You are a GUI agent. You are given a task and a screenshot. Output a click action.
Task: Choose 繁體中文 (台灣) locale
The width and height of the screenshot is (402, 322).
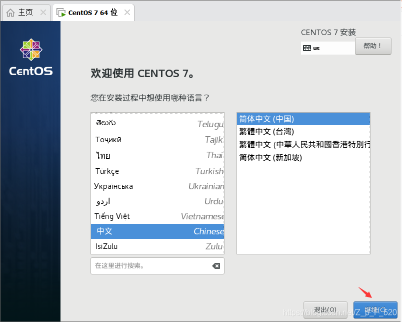click(x=303, y=132)
